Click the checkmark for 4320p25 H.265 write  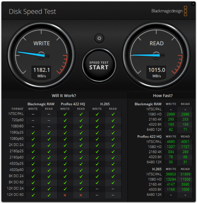(97, 164)
